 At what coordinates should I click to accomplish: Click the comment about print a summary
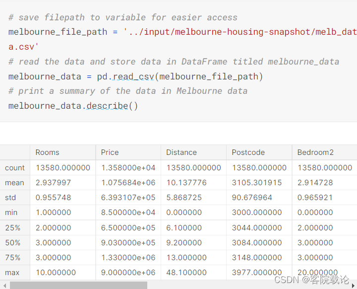pos(128,91)
